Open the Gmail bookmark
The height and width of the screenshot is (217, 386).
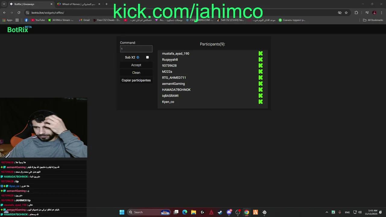point(84,20)
